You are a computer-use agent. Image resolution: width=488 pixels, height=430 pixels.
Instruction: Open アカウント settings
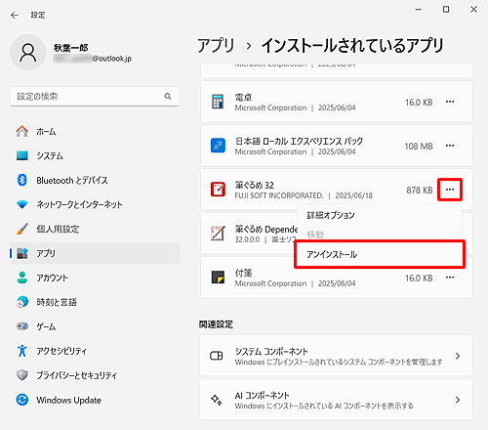(x=95, y=278)
